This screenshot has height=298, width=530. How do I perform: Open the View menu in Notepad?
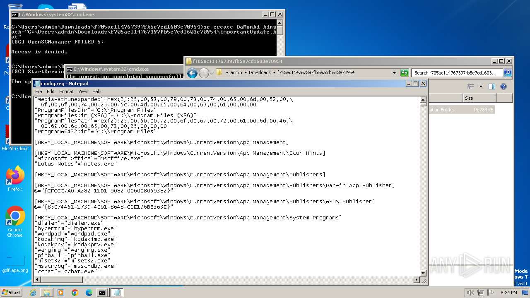[83, 91]
